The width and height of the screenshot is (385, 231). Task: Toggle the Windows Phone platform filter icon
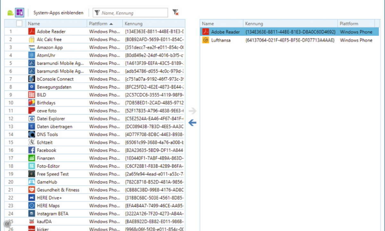tap(20, 13)
